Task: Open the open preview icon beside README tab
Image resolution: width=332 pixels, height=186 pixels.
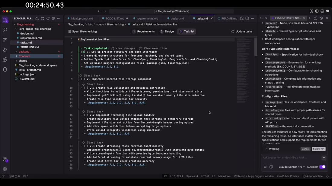Action: (x=241, y=18)
